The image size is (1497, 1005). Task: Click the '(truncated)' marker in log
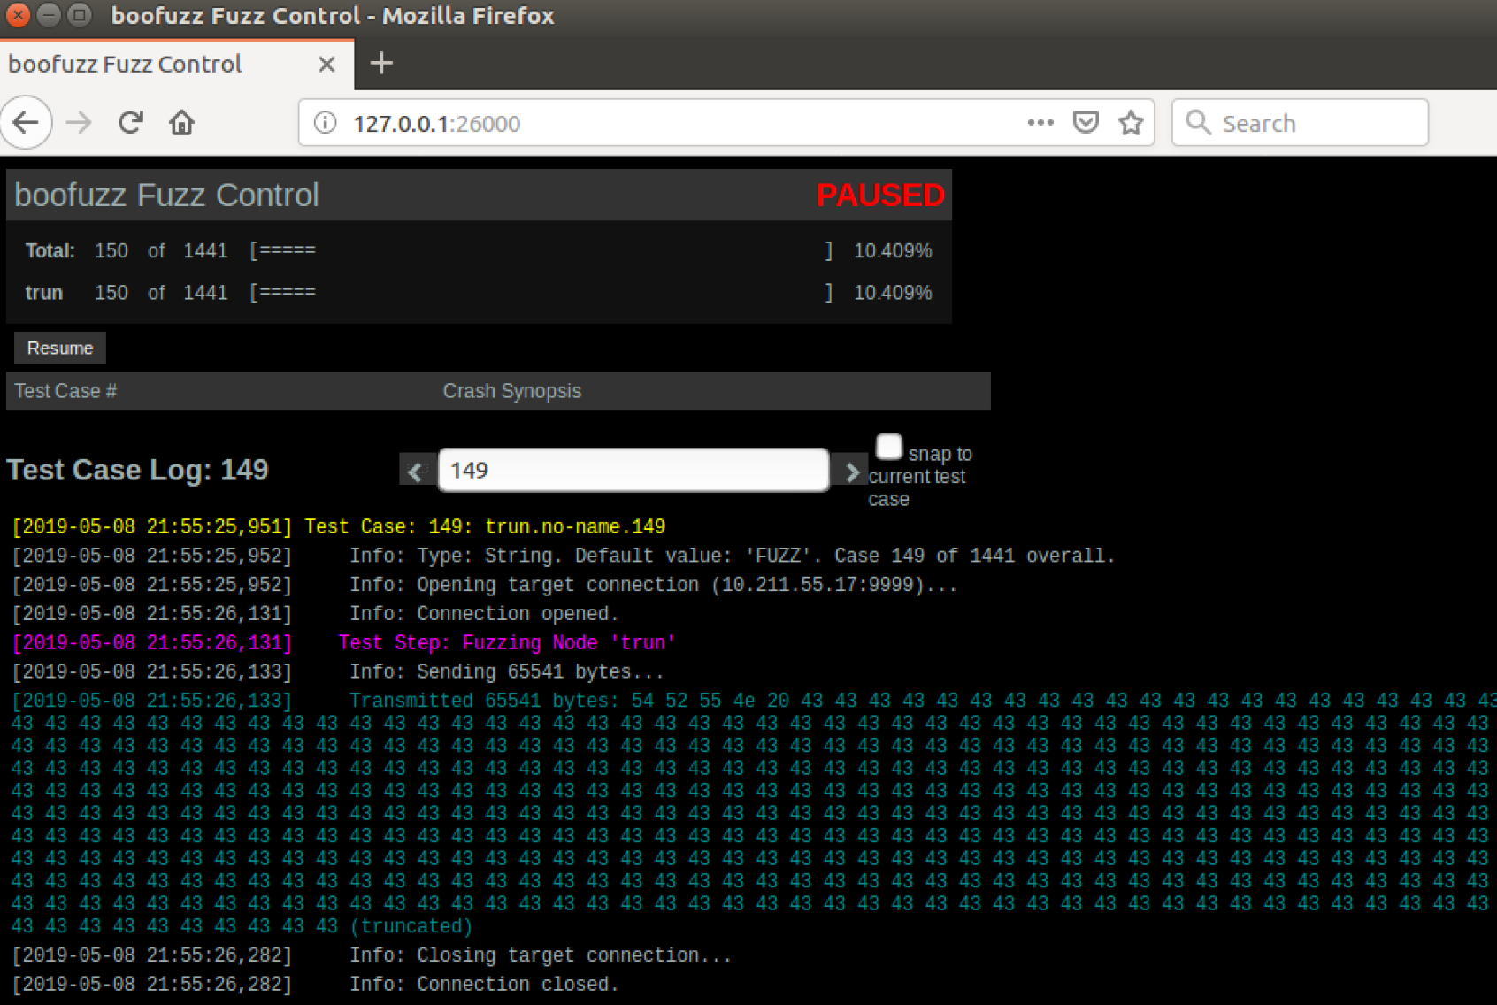[411, 927]
